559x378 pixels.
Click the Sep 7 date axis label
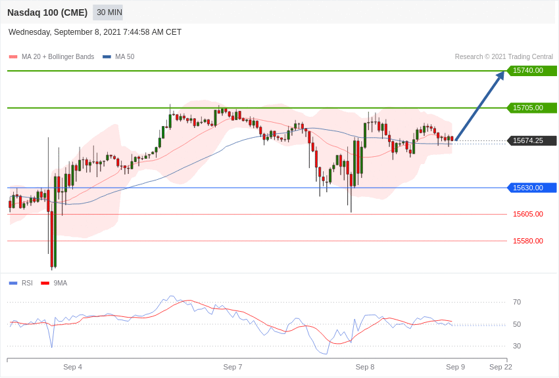click(x=233, y=367)
